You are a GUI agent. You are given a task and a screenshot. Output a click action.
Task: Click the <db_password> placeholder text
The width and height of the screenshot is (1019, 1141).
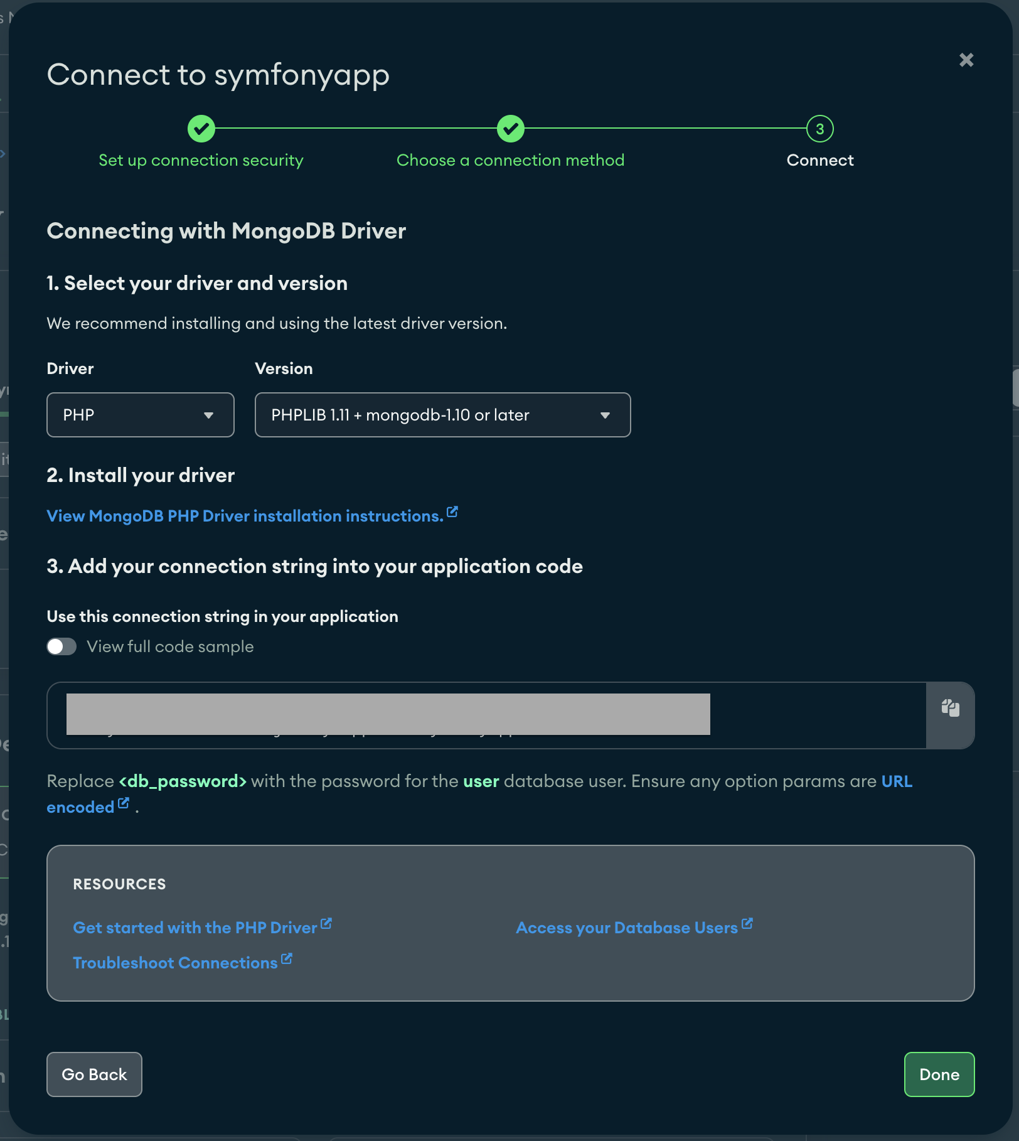pos(183,781)
